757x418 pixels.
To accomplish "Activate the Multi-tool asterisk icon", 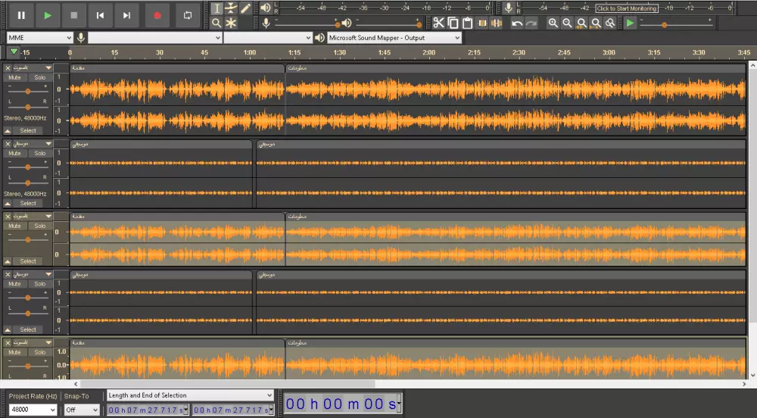I will (231, 23).
